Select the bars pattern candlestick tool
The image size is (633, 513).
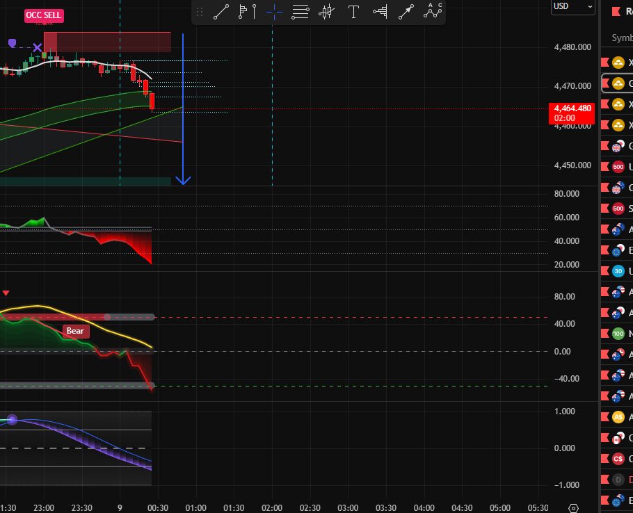pyautogui.click(x=326, y=12)
